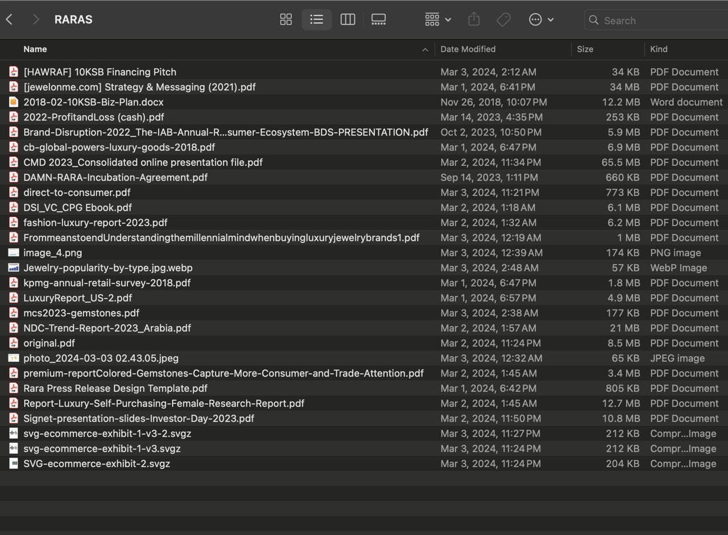Select Rara Press Release Design Template.pdf
This screenshot has height=535, width=728.
tap(115, 388)
